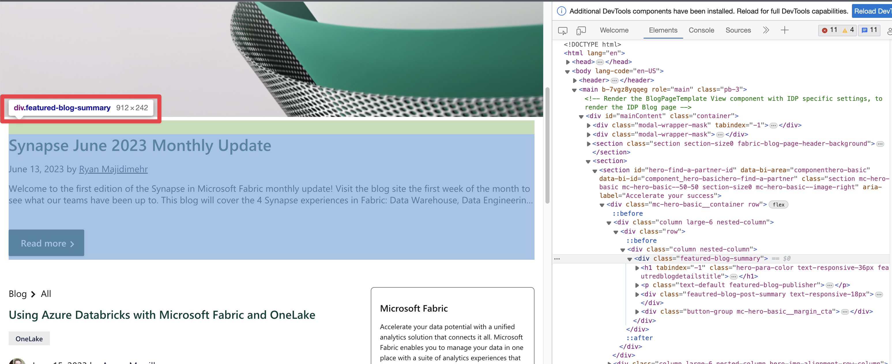Toggle the flex badge on mc-hero-basic__container
Viewport: 892px width, 364px height.
(x=778, y=204)
